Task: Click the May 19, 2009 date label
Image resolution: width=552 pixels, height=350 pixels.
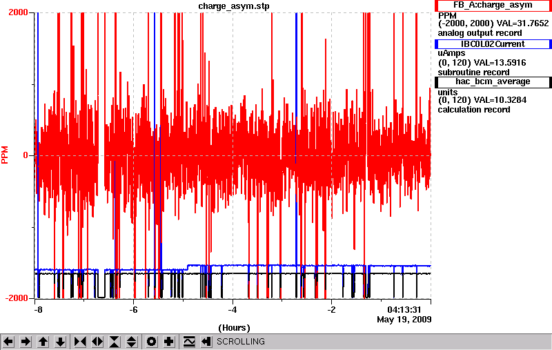Action: [404, 320]
